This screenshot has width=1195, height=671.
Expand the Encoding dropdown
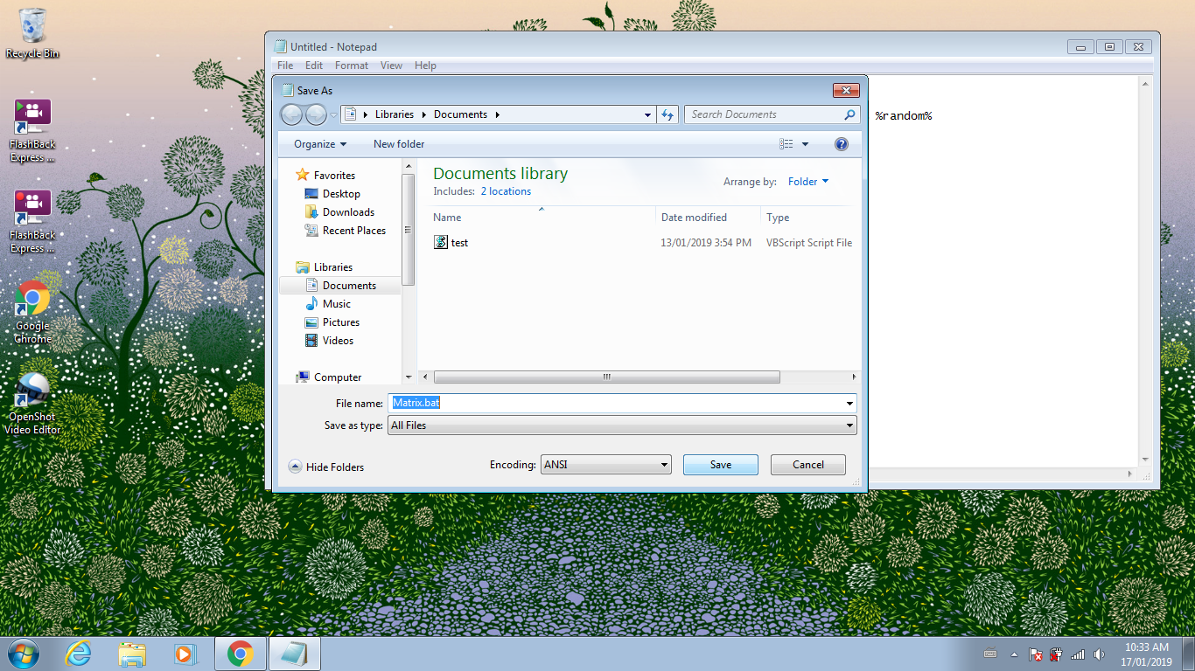tap(662, 464)
